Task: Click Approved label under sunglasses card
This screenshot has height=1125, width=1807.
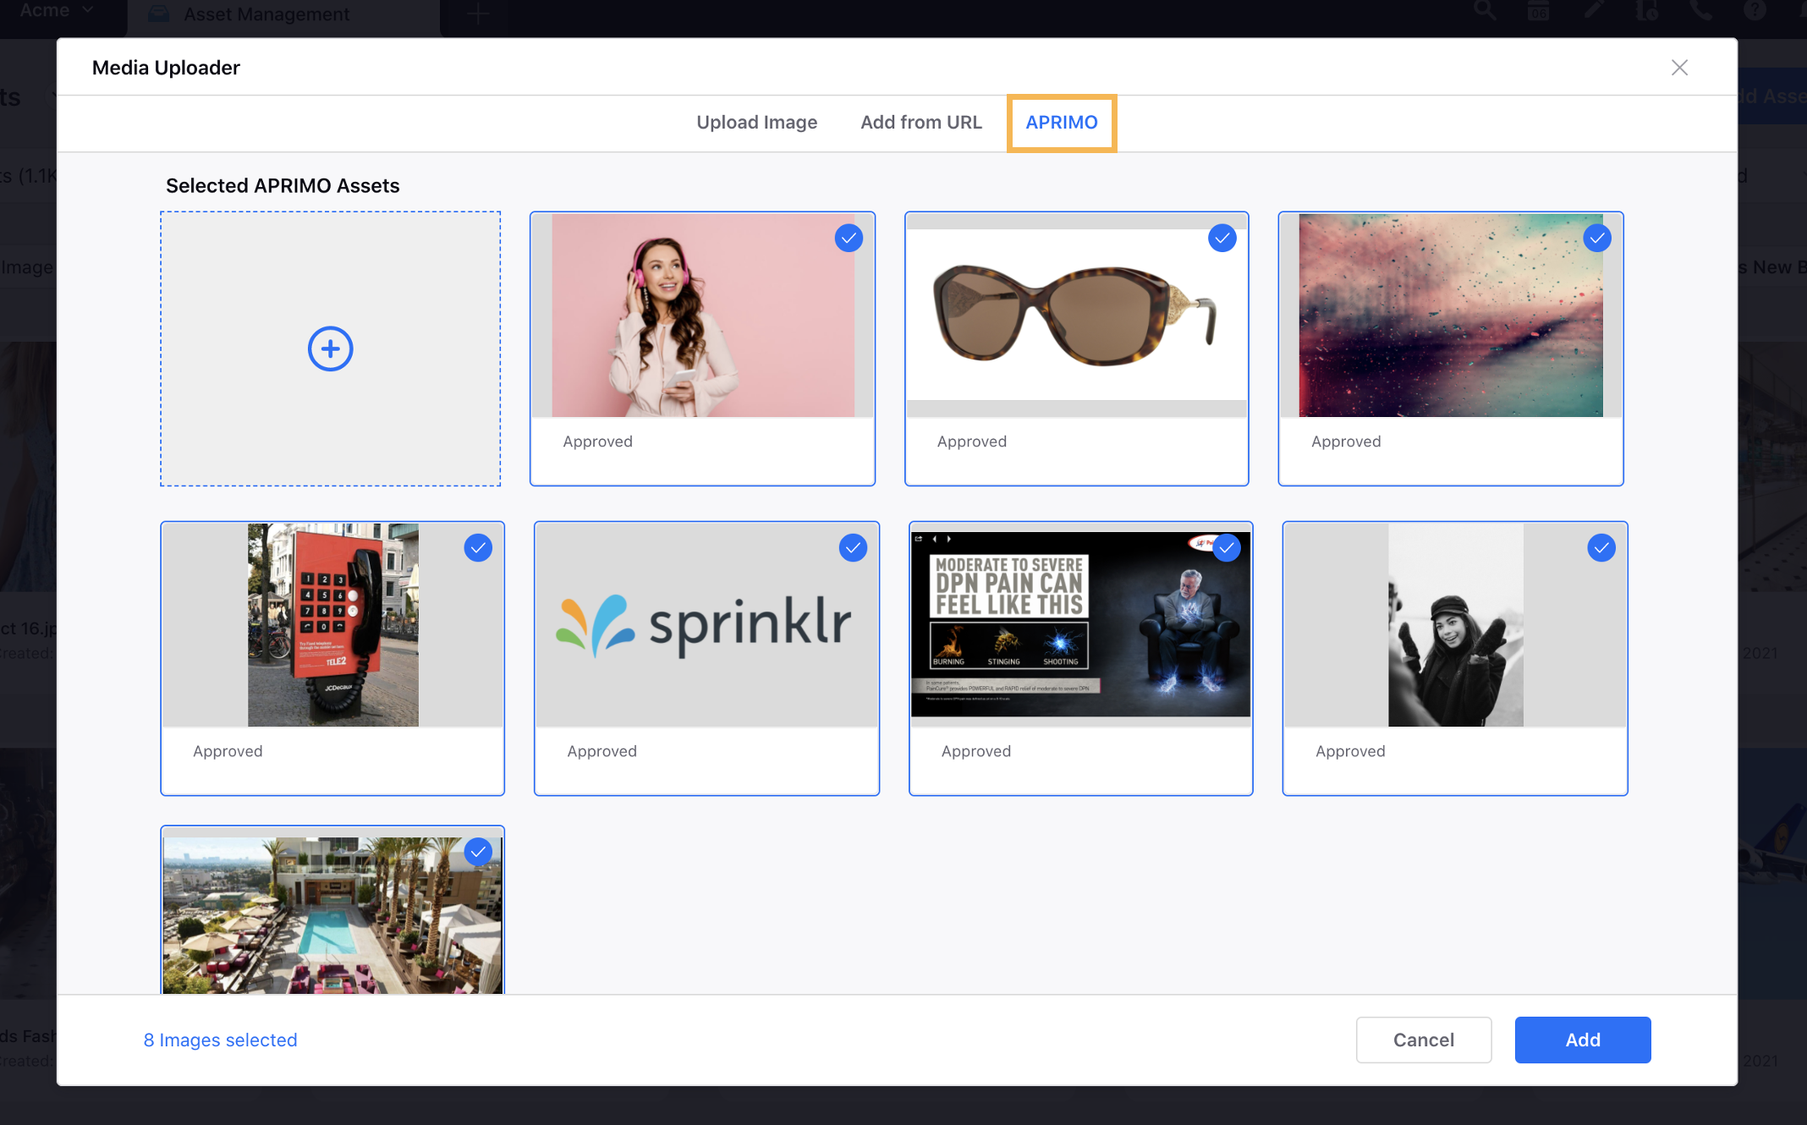Action: [x=971, y=442]
